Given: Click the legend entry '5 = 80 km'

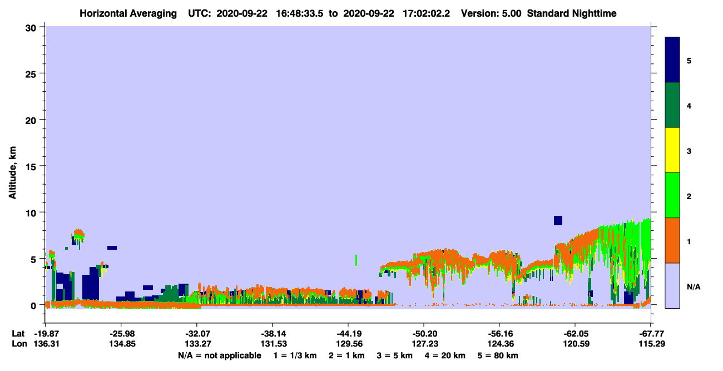Looking at the screenshot, I should [x=498, y=355].
